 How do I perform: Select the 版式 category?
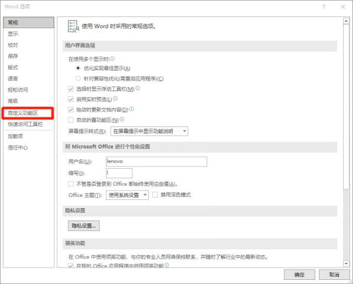click(x=29, y=67)
